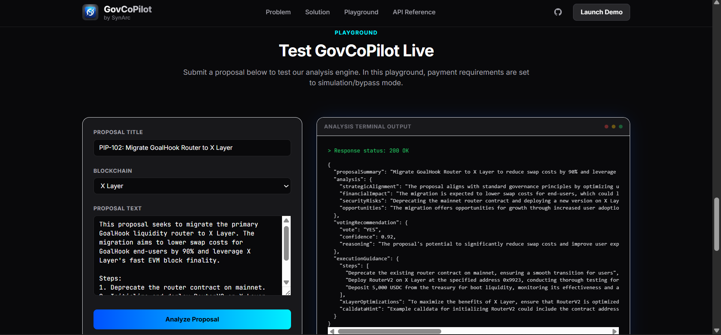The image size is (721, 335).
Task: Click the Launch Demo button
Action: [602, 12]
